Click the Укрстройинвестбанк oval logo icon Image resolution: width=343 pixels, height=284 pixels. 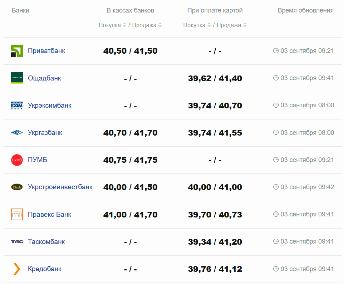pyautogui.click(x=17, y=187)
